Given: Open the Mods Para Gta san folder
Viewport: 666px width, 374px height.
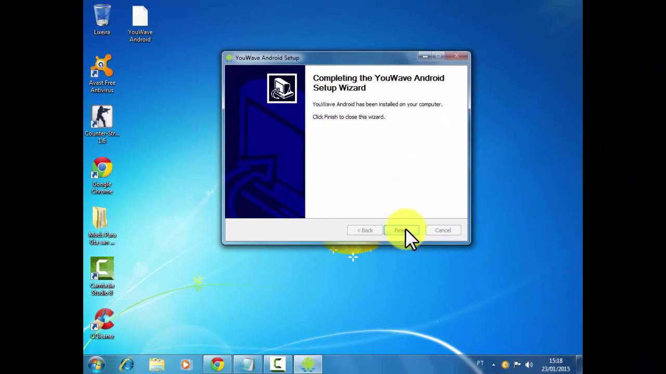Looking at the screenshot, I should [x=102, y=226].
